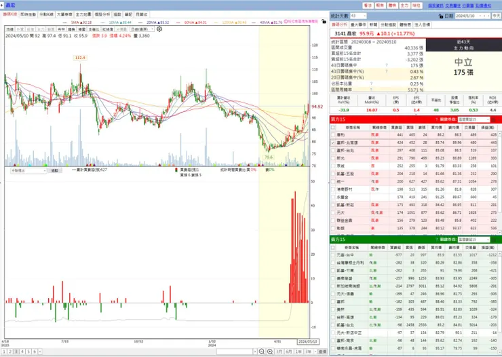502x357 pixels.
Task: Tick the select-all checkbox in 賣方15 header
Action: click(x=333, y=248)
